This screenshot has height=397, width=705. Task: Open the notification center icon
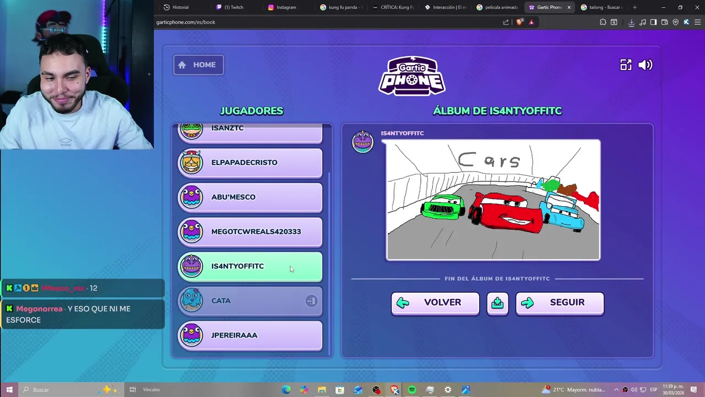click(694, 390)
